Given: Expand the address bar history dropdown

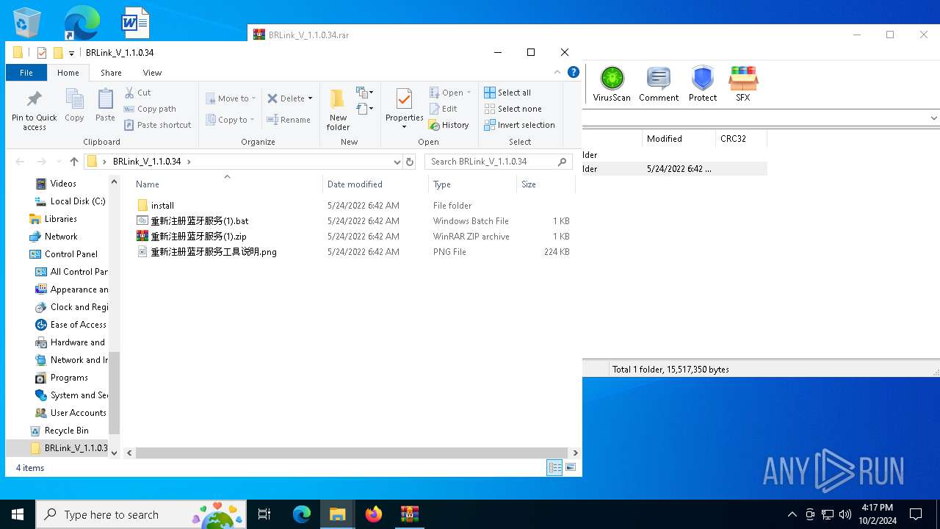Looking at the screenshot, I should (x=397, y=162).
